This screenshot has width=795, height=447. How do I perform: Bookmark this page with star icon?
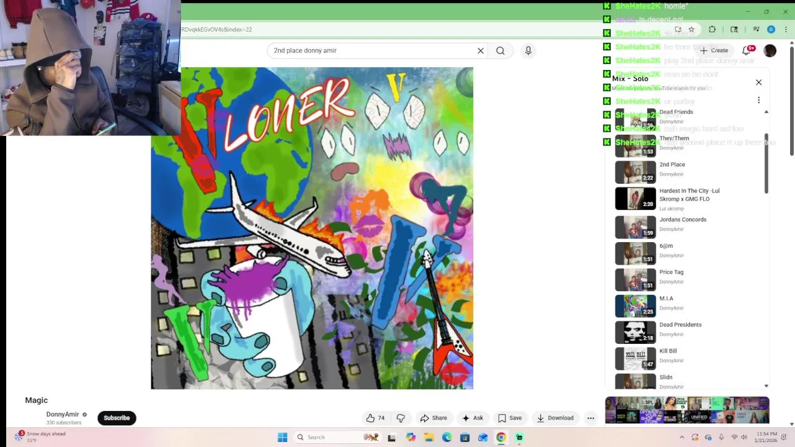691,29
